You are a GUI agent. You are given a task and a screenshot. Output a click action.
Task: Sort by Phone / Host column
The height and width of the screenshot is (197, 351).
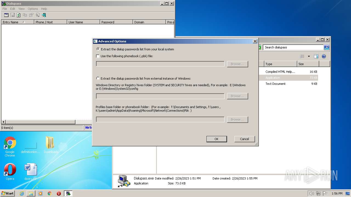click(50, 22)
